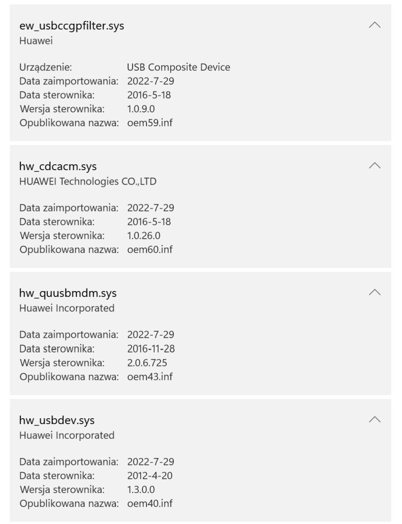
Task: Click the oem60.inf published name
Action: tap(150, 249)
